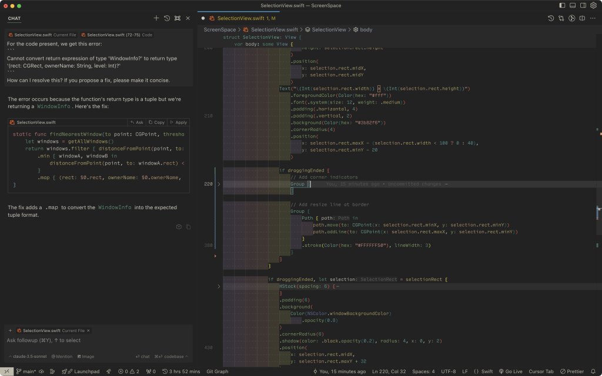Viewport: 602px width, 376px height.
Task: Toggle the secondary side bar layout icon
Action: pyautogui.click(x=582, y=5)
